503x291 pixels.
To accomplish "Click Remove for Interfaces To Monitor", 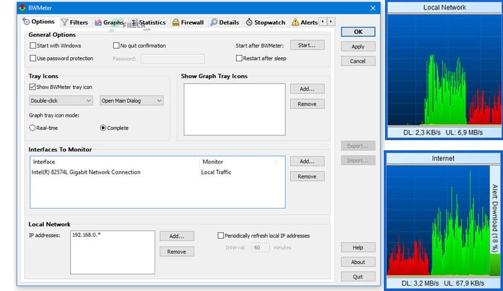I will 307,176.
